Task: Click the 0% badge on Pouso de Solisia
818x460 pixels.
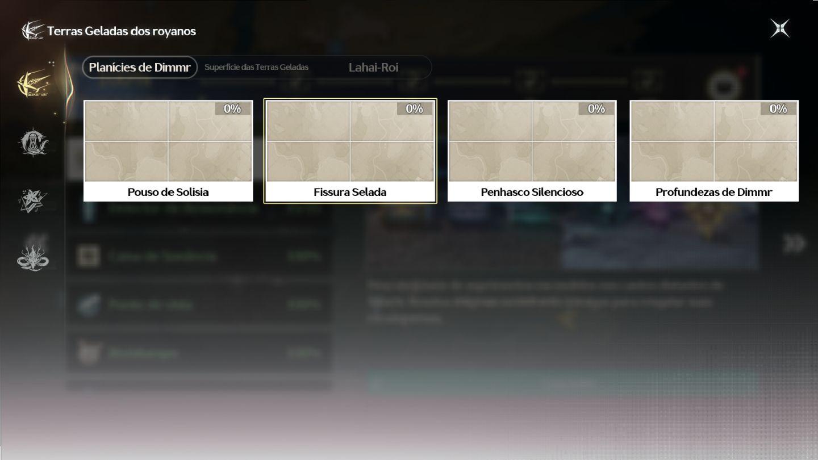Action: point(232,108)
